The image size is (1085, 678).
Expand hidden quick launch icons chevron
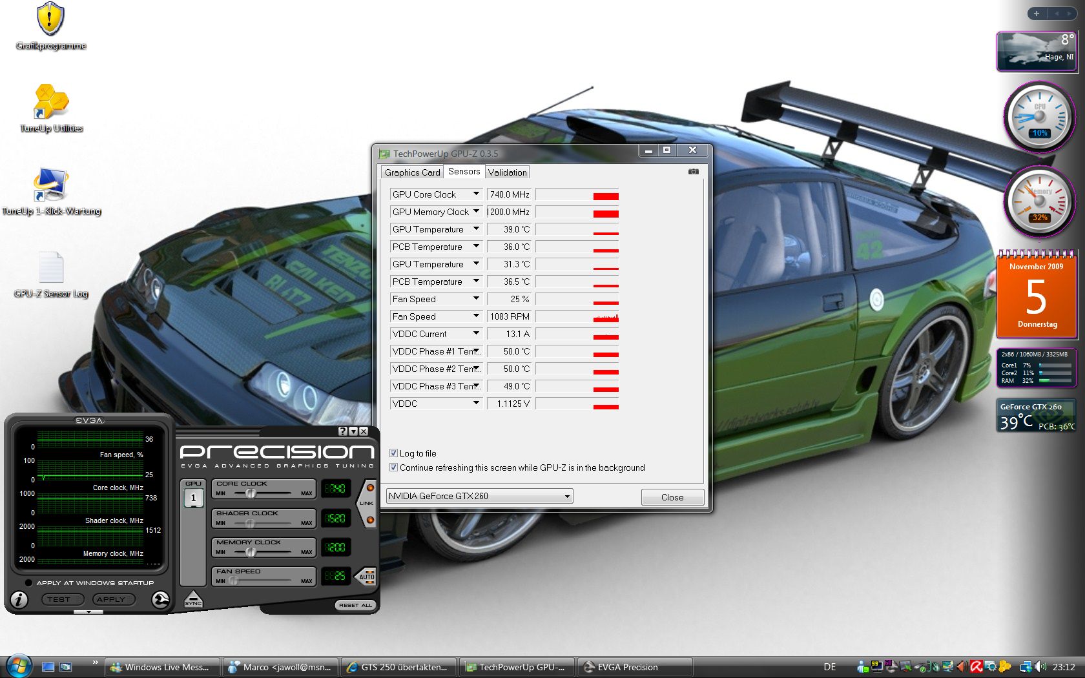[x=96, y=662]
